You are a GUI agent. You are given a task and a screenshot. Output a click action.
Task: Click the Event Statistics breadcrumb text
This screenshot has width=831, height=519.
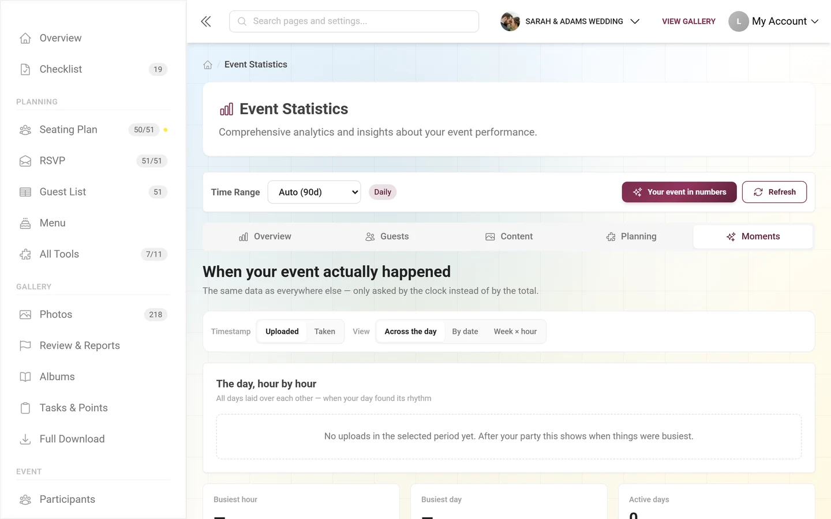click(256, 65)
